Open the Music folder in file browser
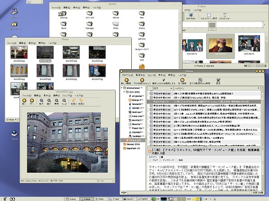The width and height of the screenshot is (269, 201). 64,25
